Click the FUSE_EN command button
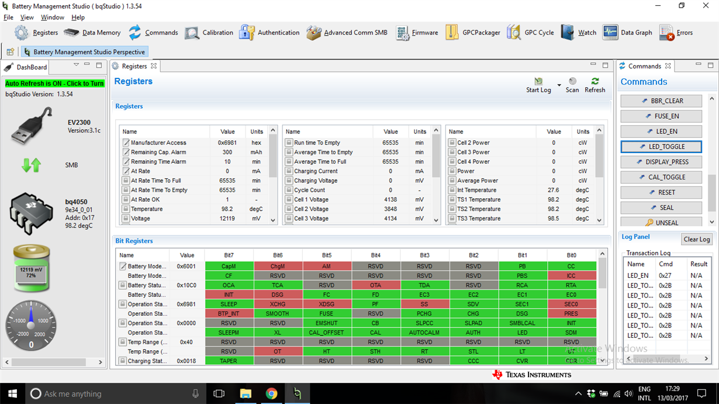The width and height of the screenshot is (719, 404). (661, 116)
